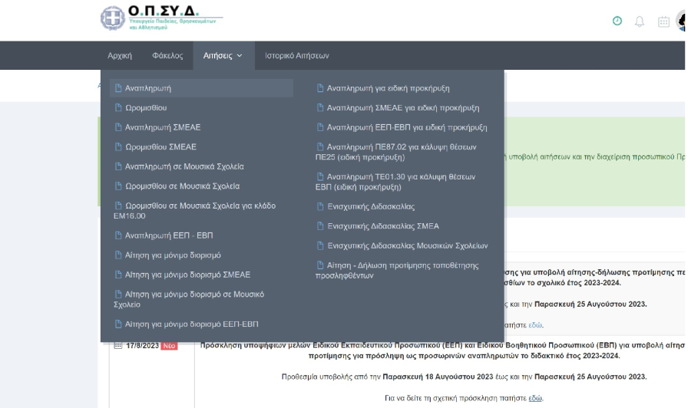
Task: Select Αναπληρωτή menu entry
Action: 147,88
